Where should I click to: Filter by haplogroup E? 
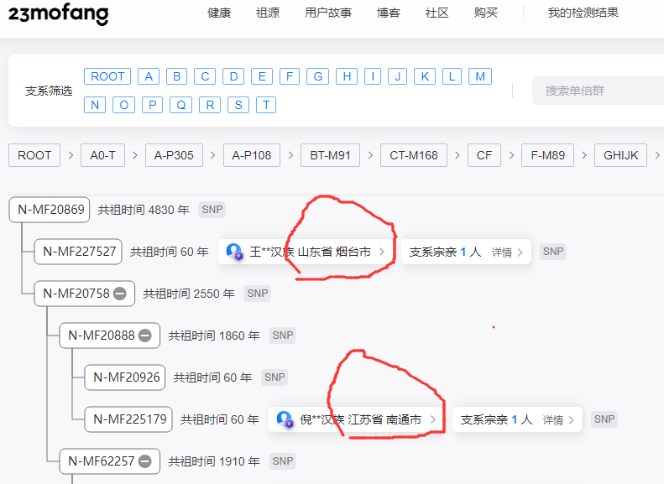coord(262,76)
